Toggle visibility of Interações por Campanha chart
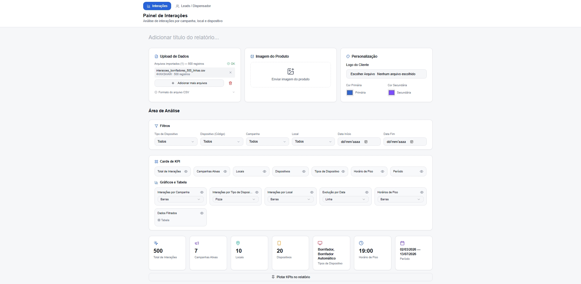This screenshot has height=284, width=581. click(x=202, y=192)
